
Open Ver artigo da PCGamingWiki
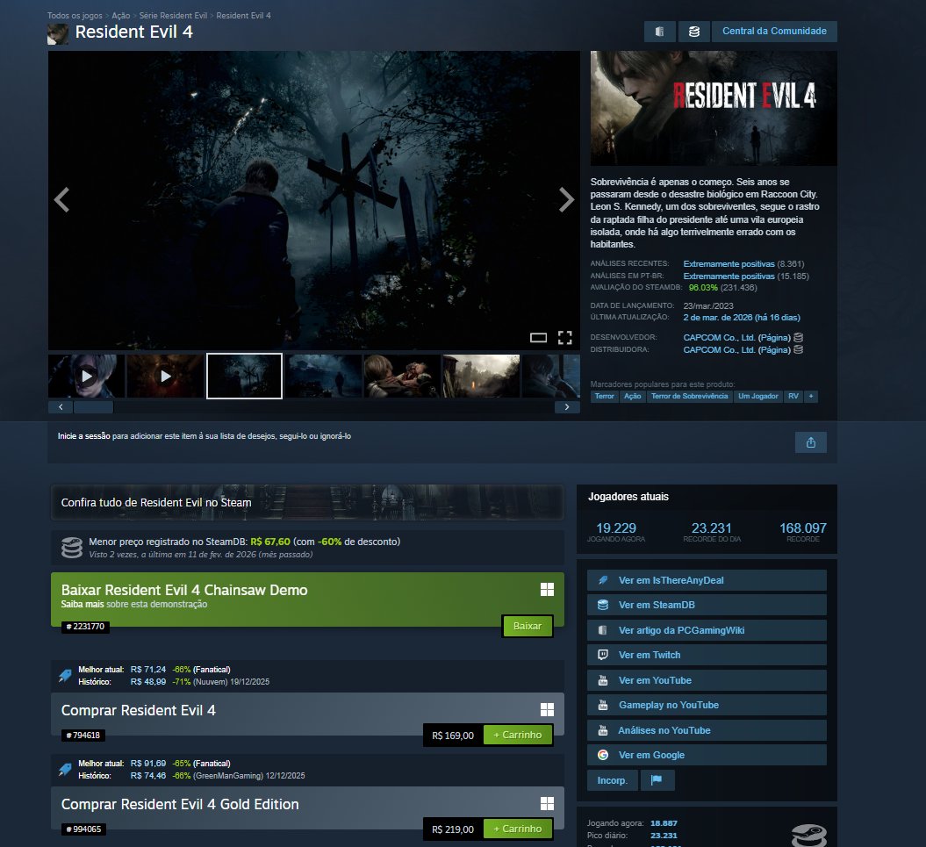point(707,630)
